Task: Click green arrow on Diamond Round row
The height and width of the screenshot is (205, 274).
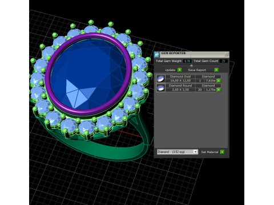Action: [x=219, y=90]
